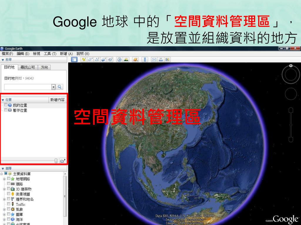Expand the 氣象 tree node
Image resolution: width=301 pixels, height=225 pixels.
point(4,209)
